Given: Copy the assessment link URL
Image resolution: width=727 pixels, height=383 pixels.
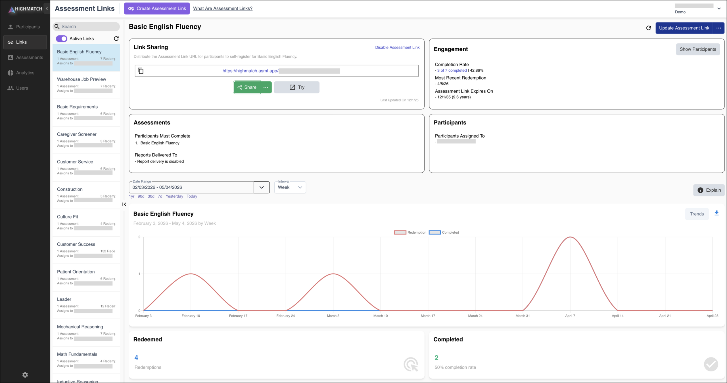Looking at the screenshot, I should click(x=141, y=71).
